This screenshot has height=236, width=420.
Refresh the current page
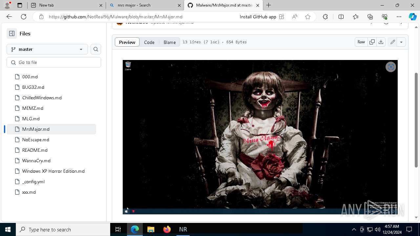point(24,17)
